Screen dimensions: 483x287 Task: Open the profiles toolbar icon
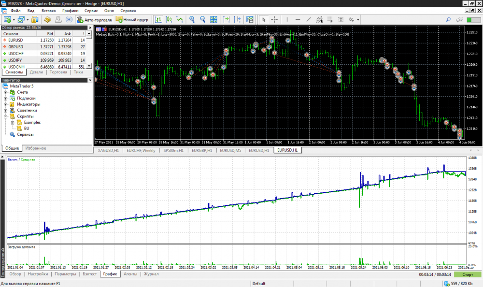tap(21, 20)
